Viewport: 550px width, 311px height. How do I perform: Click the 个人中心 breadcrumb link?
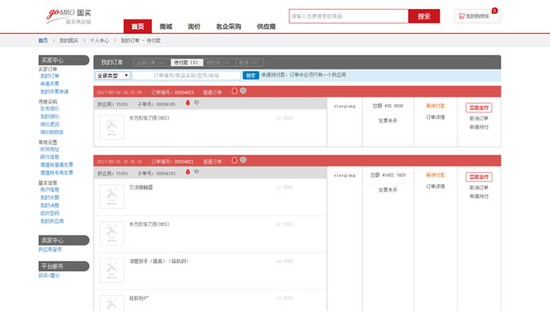click(x=99, y=41)
